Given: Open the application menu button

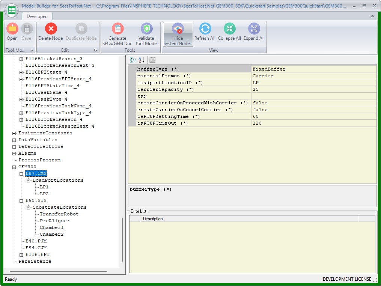Looking at the screenshot, I should pos(12,10).
